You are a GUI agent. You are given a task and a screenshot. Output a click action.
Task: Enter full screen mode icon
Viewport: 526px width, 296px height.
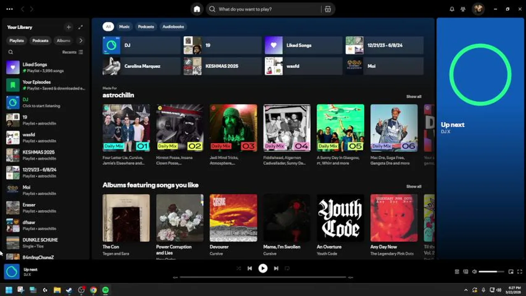point(520,272)
